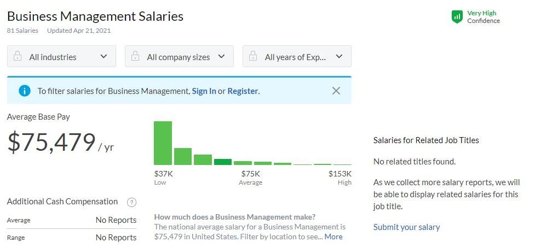This screenshot has width=535, height=248.
Task: Click the lock icon in All years of Exp
Action: tap(253, 56)
